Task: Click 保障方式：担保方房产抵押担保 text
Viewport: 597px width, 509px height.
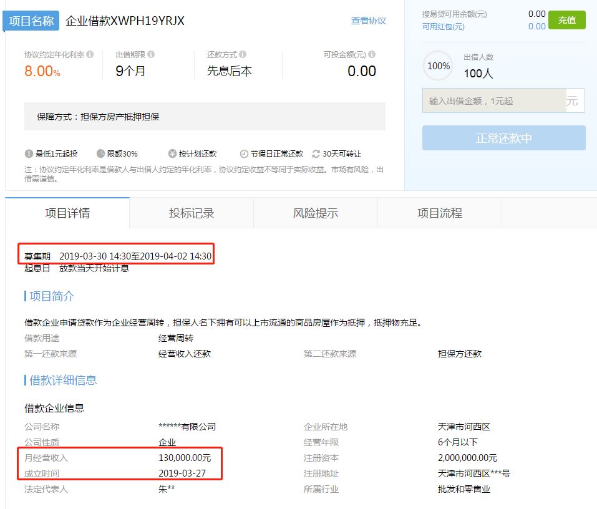Action: 98,117
